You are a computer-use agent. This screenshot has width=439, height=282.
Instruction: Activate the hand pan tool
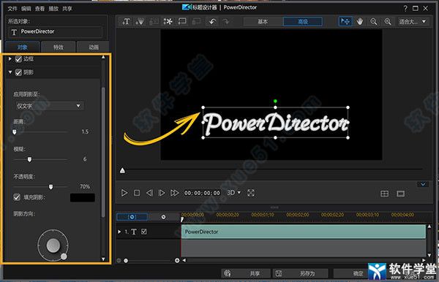(x=360, y=21)
